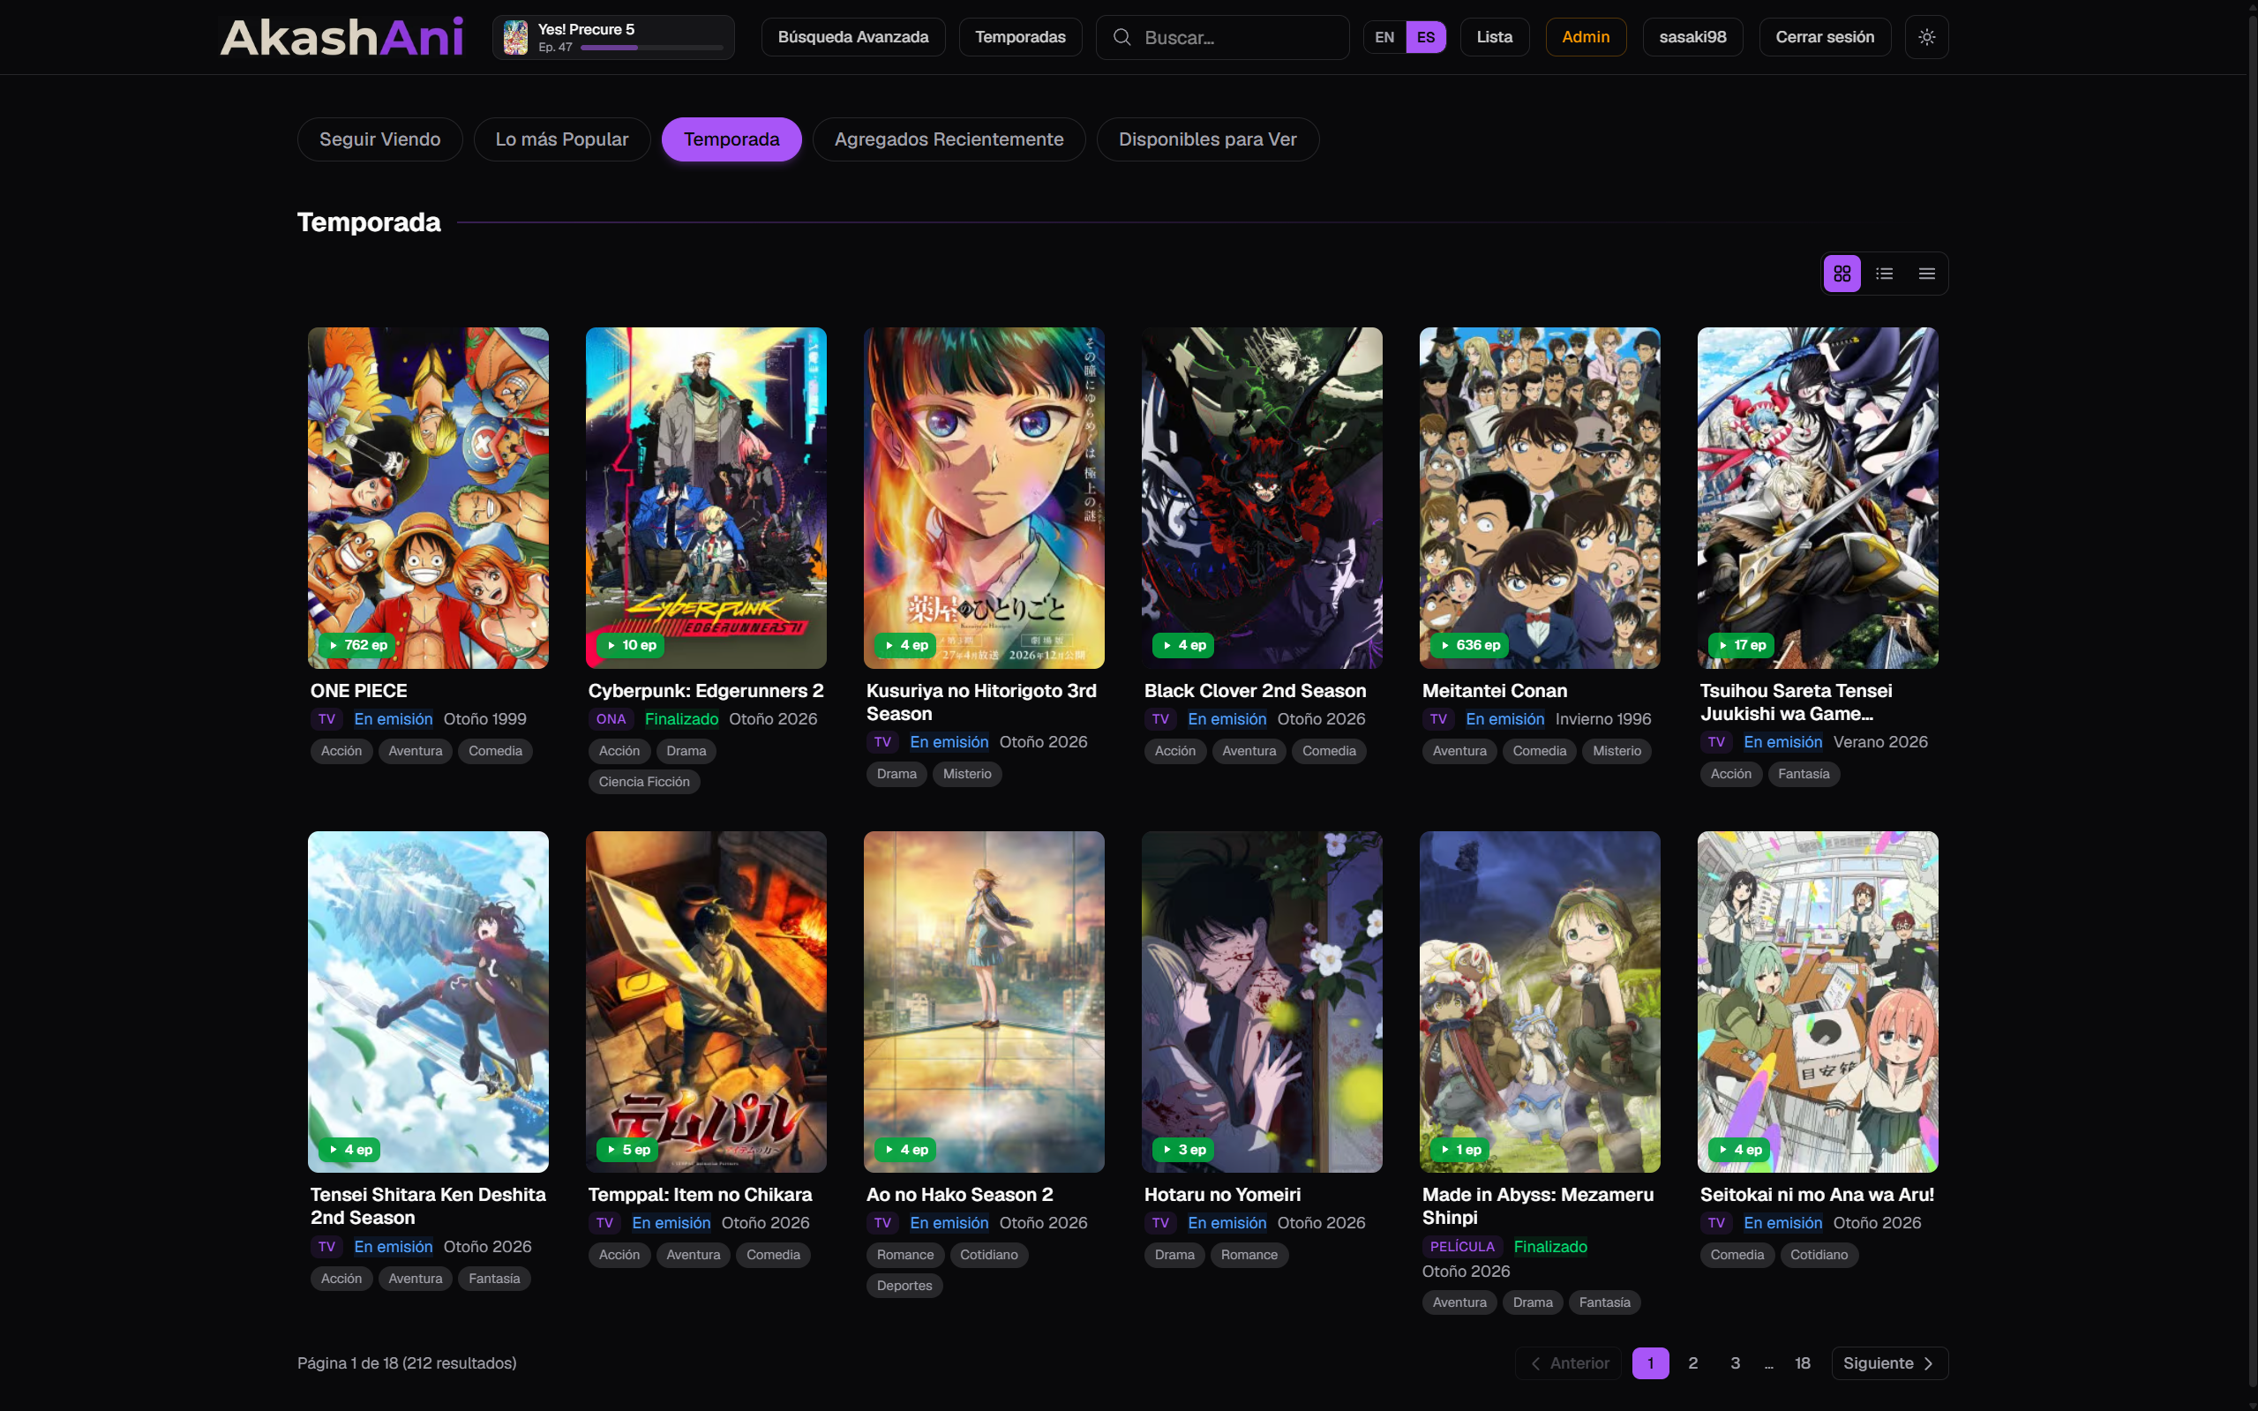2258x1411 pixels.
Task: Click the 636 ep play badge
Action: coord(1469,645)
